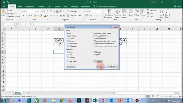
Task: Click the Cut scissors icon
Action: point(8,10)
